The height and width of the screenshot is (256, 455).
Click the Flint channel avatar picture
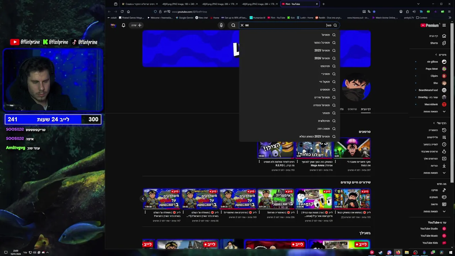tap(356, 87)
